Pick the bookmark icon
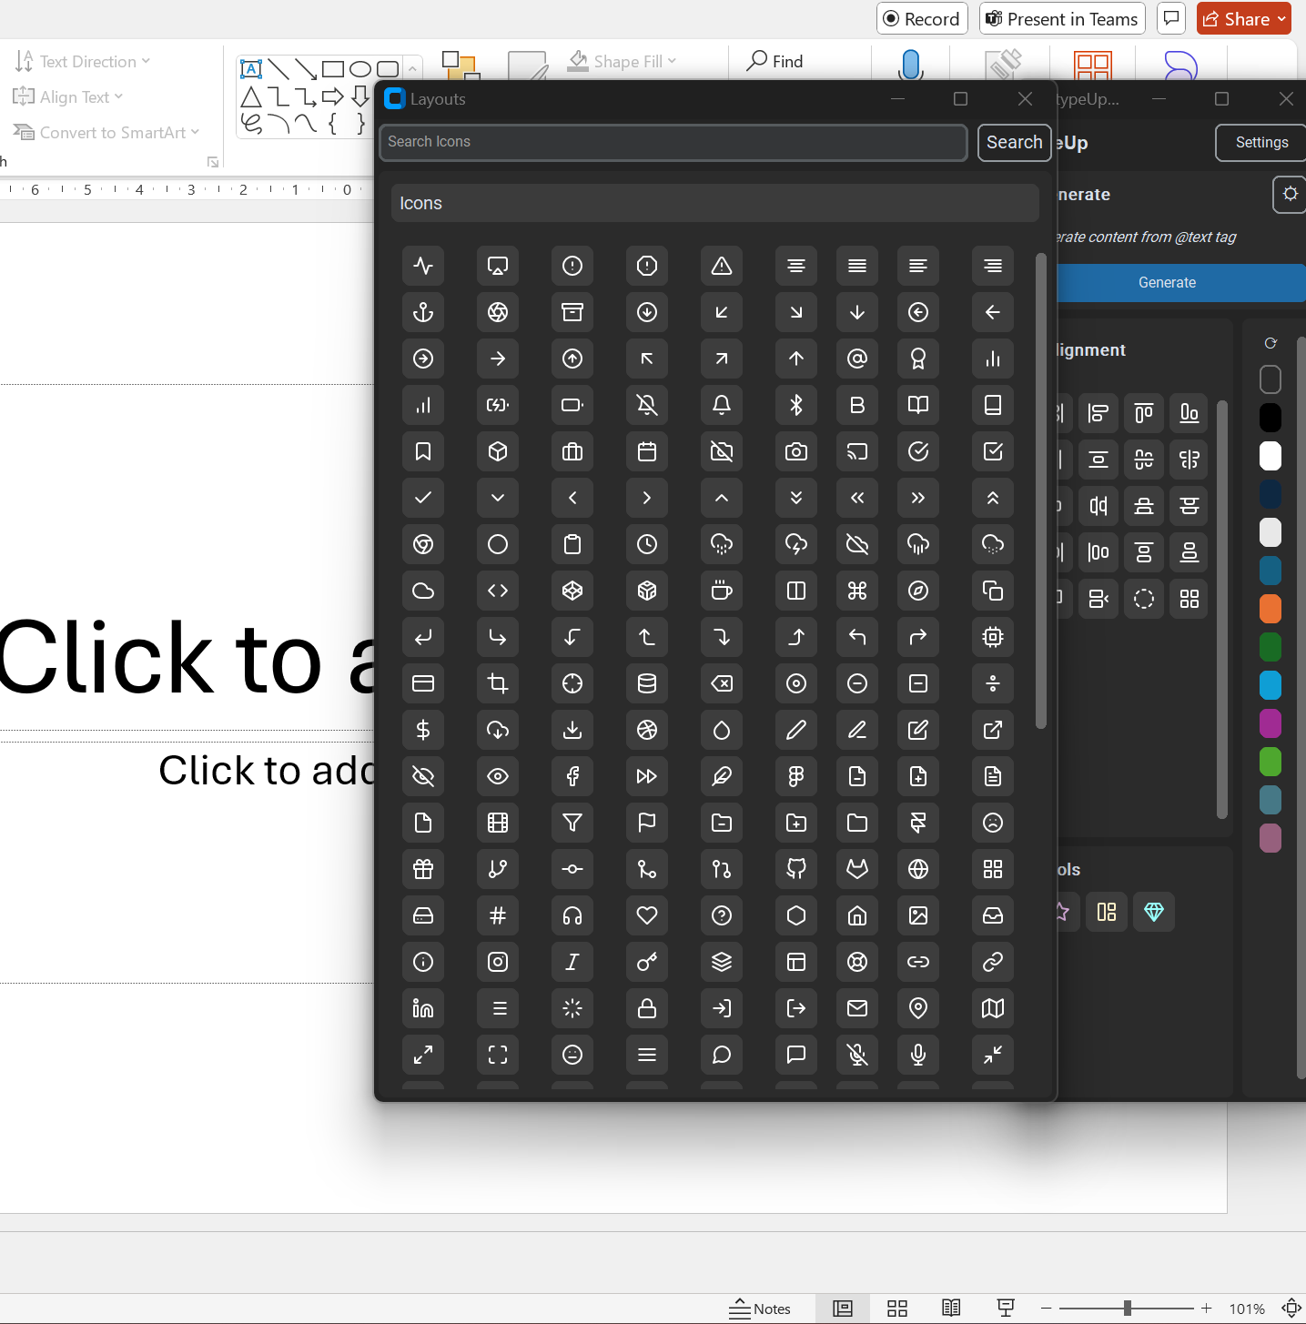This screenshot has height=1324, width=1306. pyautogui.click(x=423, y=451)
